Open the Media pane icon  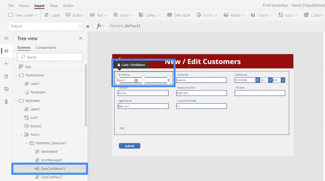6,89
